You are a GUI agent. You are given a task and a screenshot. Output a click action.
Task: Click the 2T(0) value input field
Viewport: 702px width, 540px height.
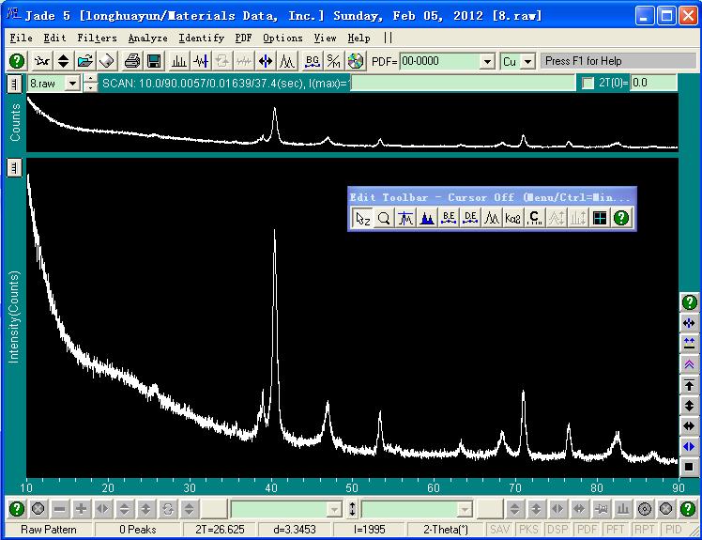[x=653, y=83]
